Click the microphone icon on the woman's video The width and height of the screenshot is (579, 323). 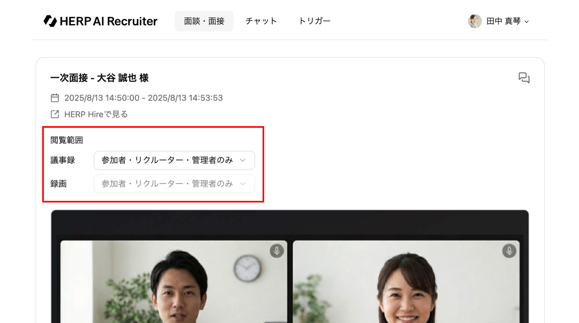(509, 251)
